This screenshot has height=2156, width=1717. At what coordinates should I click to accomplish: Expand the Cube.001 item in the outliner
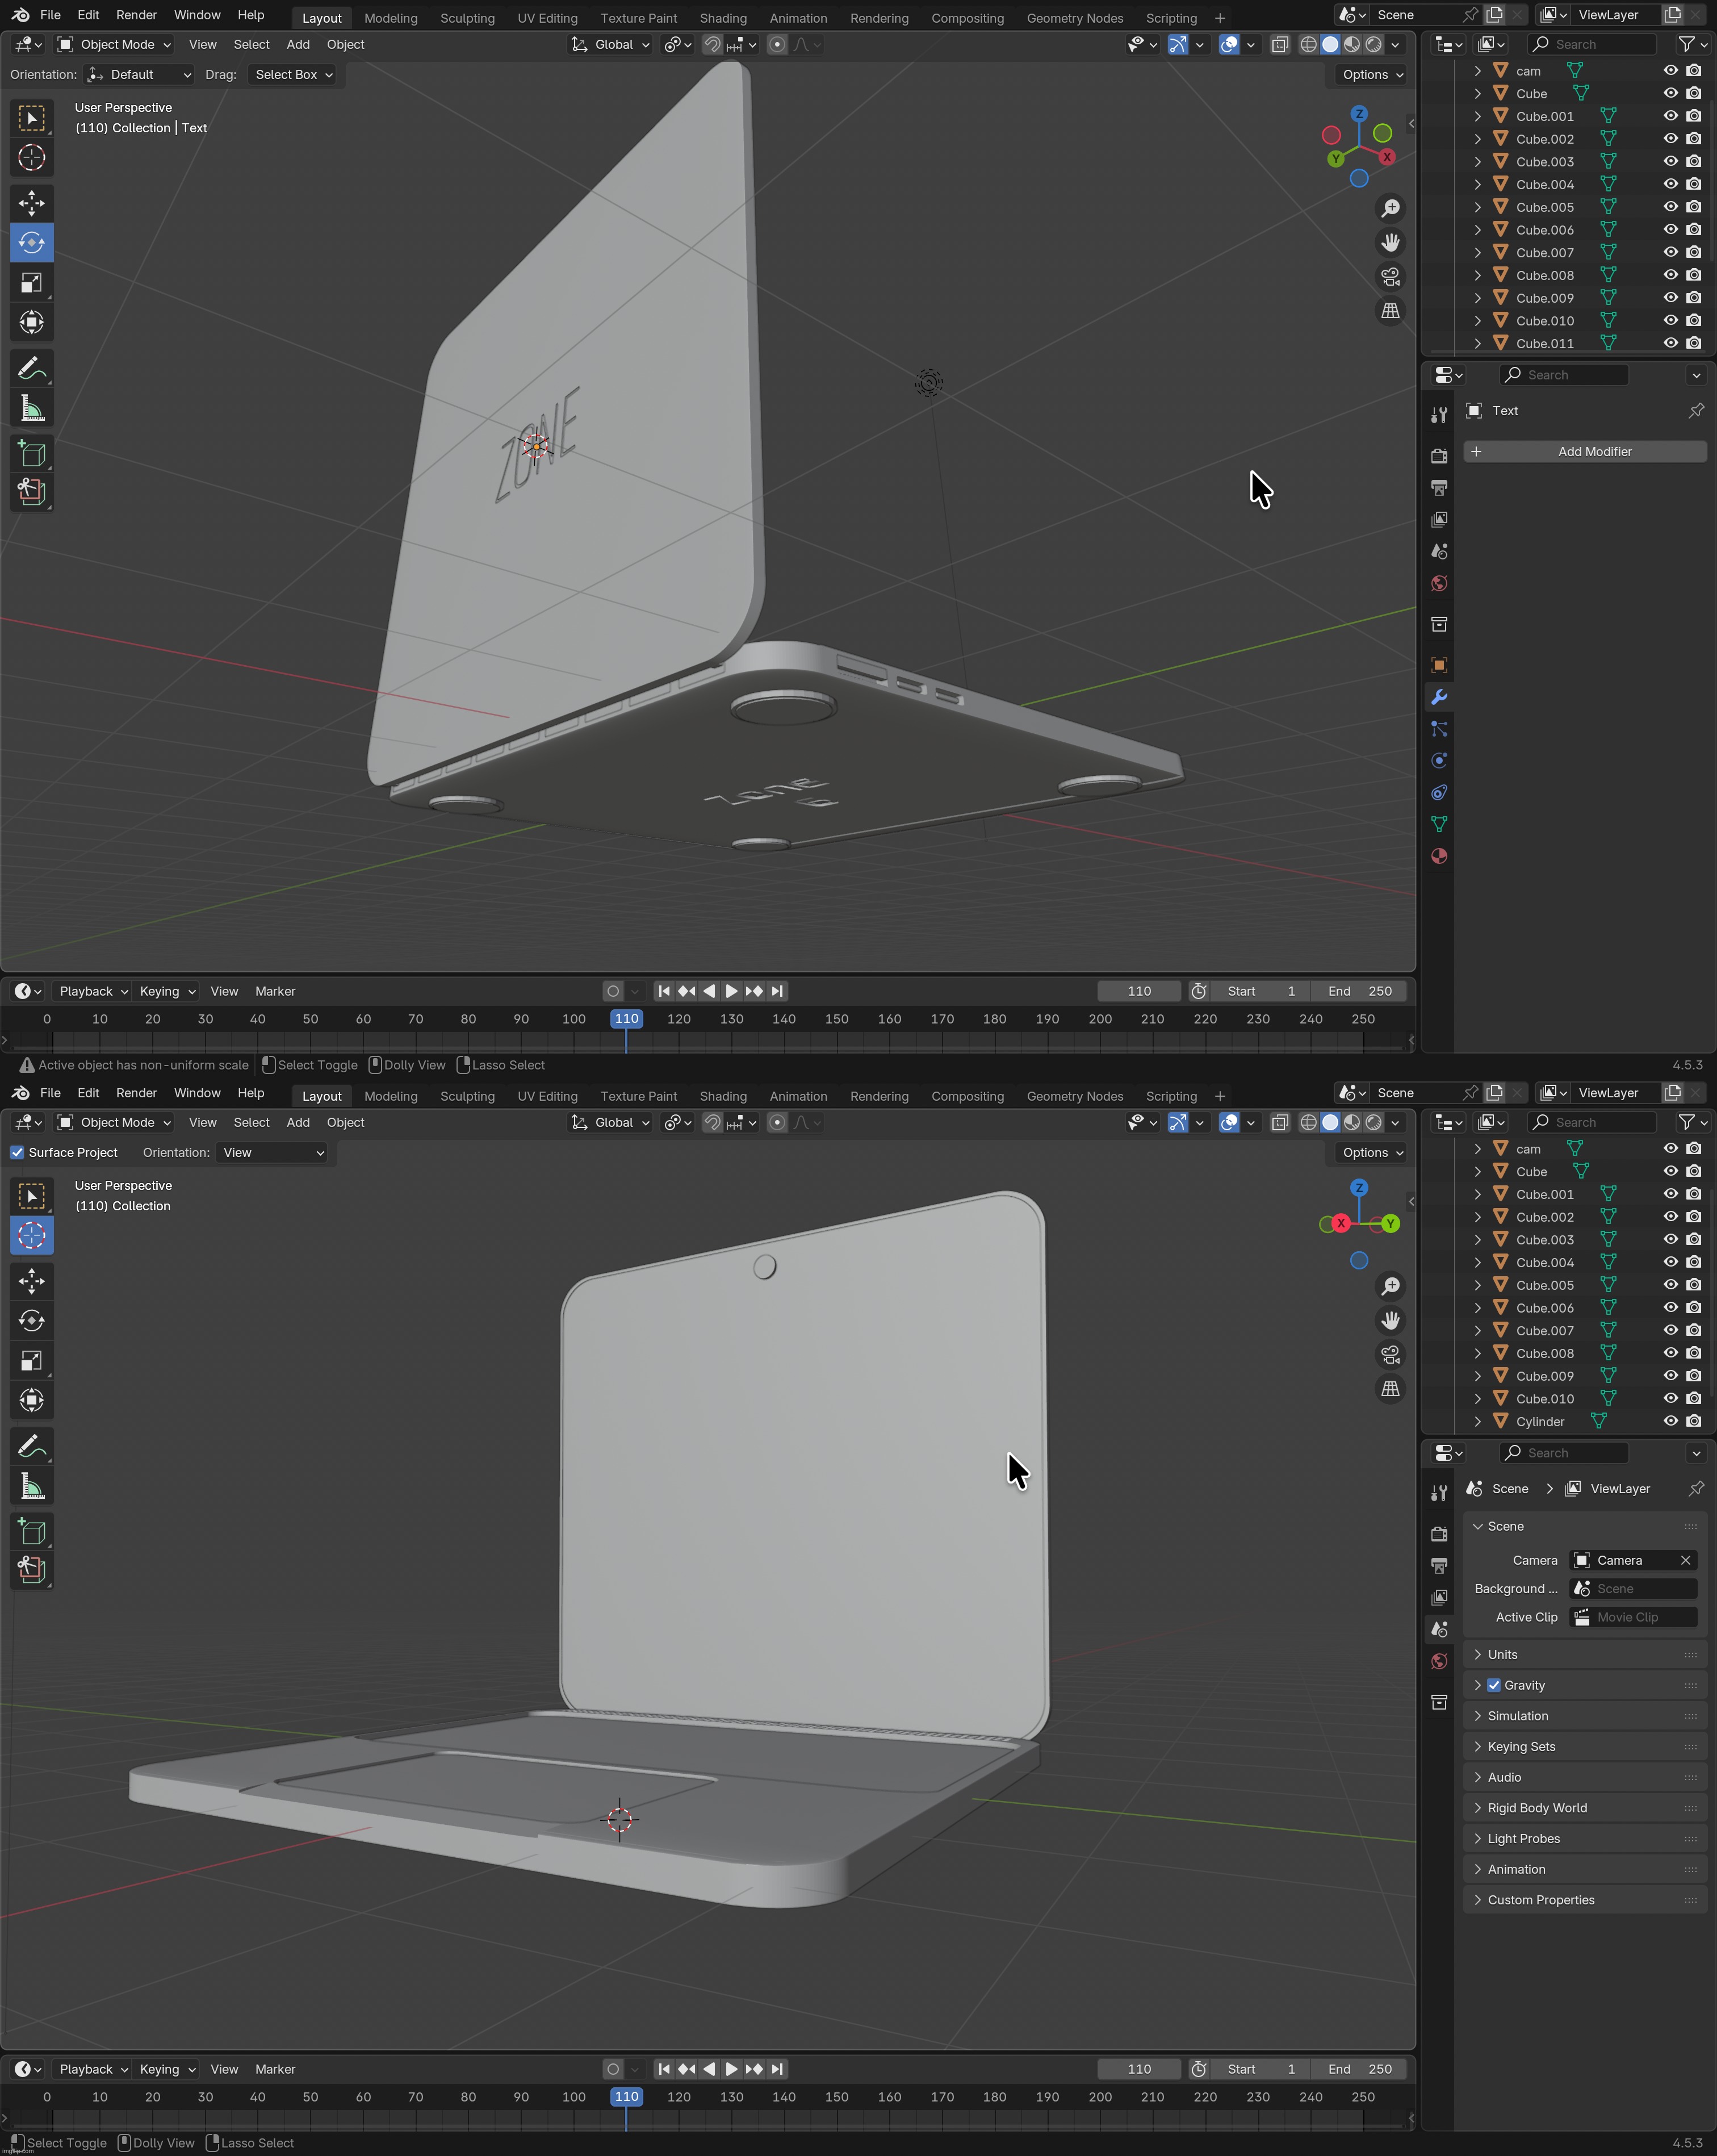(x=1478, y=116)
